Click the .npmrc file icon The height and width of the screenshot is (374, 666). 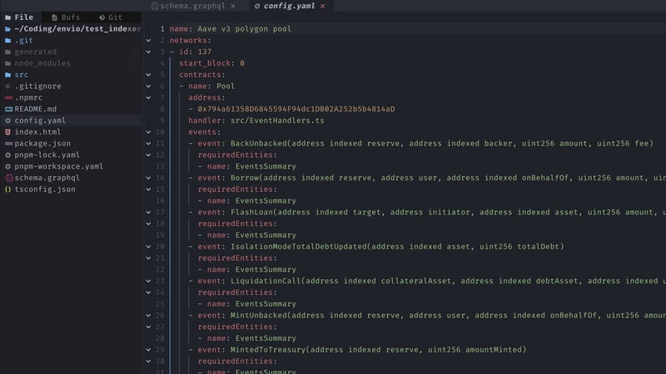click(x=8, y=97)
